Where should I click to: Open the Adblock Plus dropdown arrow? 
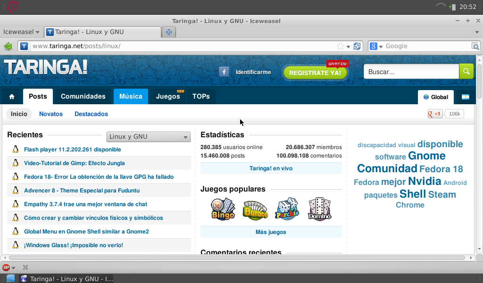pos(13,268)
